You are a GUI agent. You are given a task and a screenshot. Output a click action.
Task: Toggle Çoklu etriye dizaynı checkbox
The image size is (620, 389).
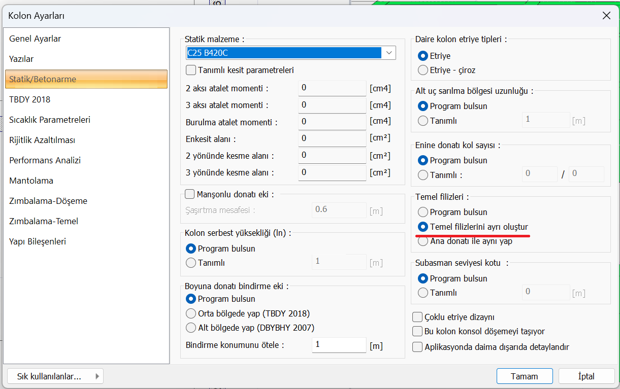pos(417,317)
